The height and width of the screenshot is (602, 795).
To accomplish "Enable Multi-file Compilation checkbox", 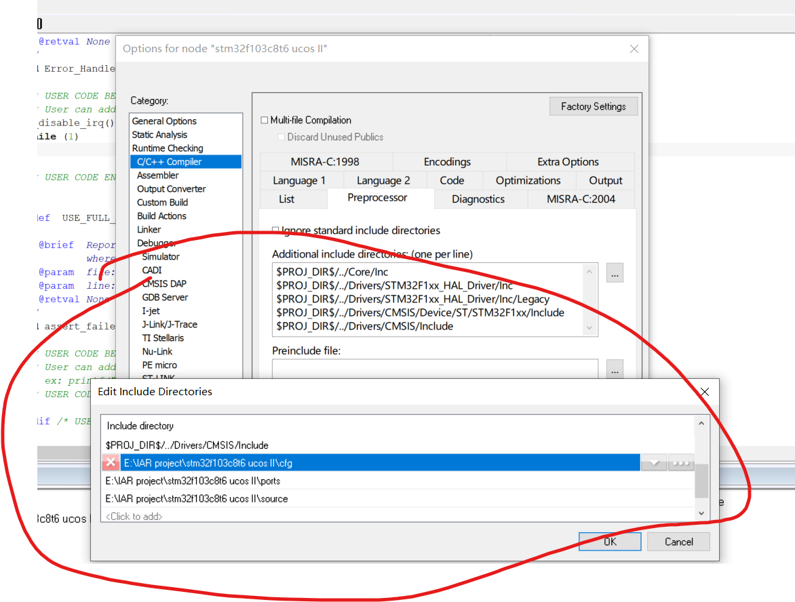I will [264, 120].
